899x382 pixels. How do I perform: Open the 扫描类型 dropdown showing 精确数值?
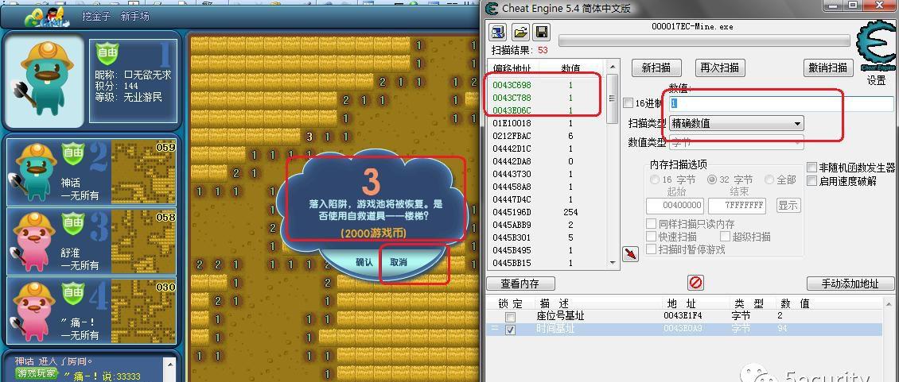(736, 123)
